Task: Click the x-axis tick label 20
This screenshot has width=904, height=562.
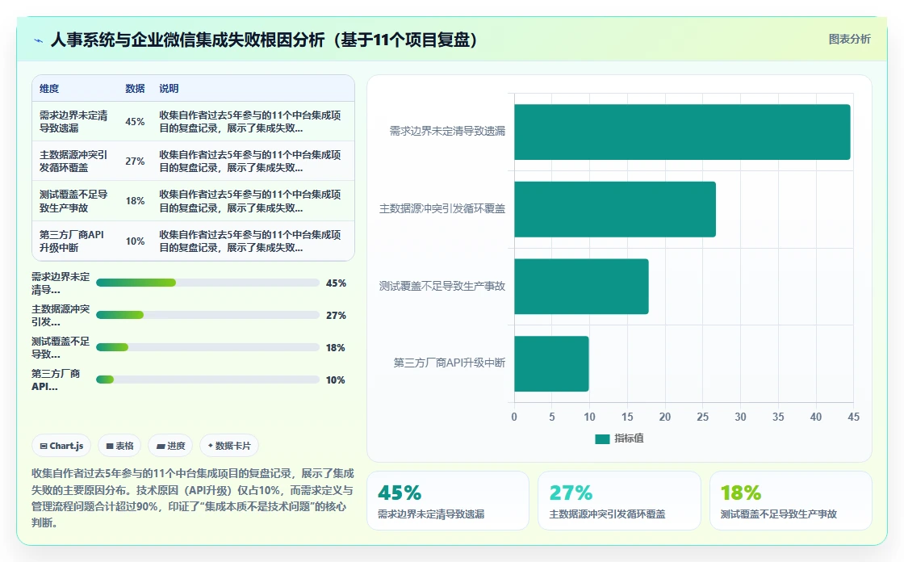Action: point(665,417)
